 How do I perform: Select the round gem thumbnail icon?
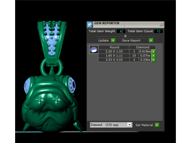(x=94, y=49)
